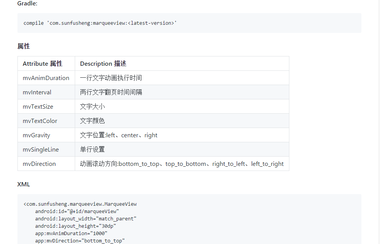
Task: Click the 一行文字动画执行时间 description
Action: (111, 78)
